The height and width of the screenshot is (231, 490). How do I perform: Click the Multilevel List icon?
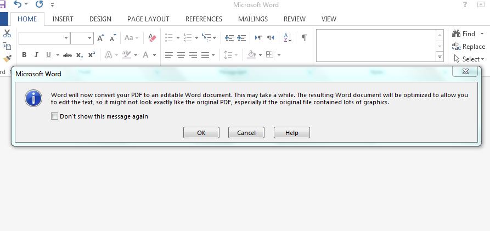pyautogui.click(x=206, y=38)
